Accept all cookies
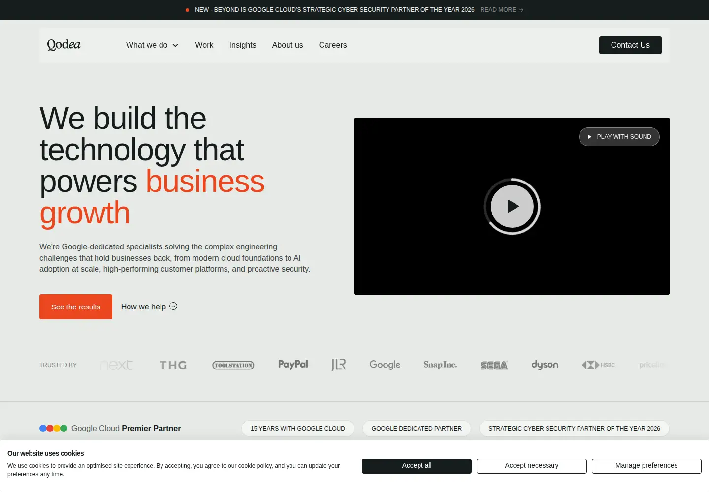 tap(417, 466)
